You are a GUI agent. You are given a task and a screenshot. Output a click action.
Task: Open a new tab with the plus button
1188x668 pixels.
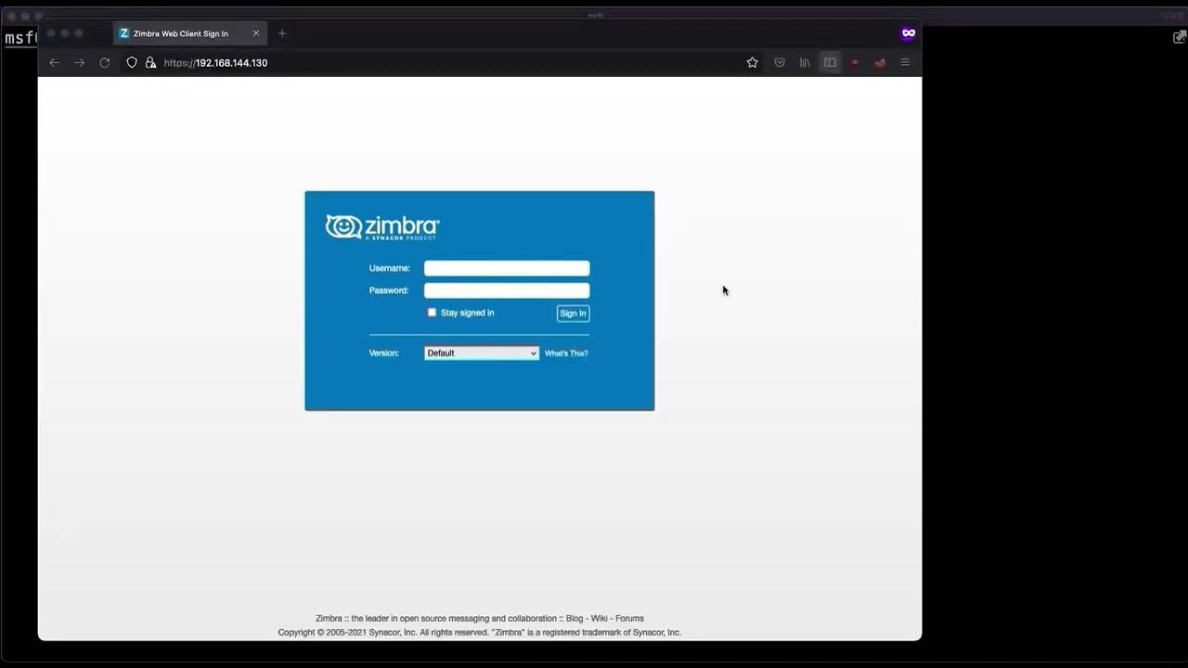(282, 33)
